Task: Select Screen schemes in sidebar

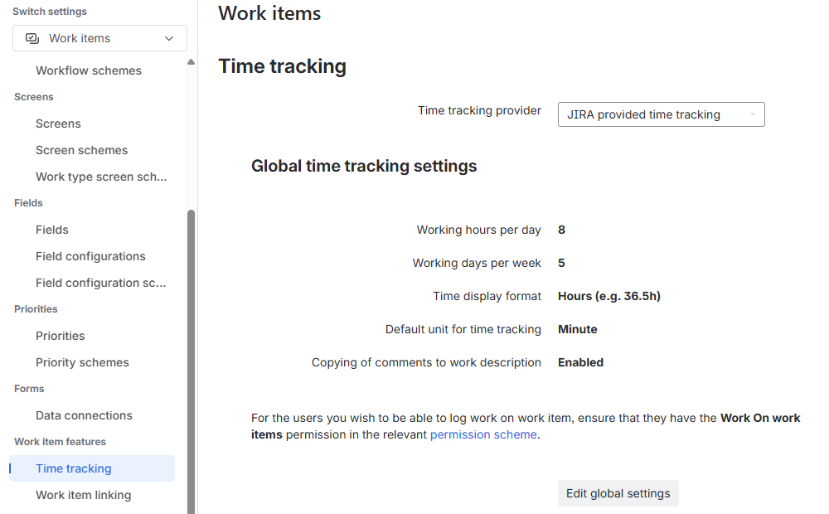Action: pos(82,150)
